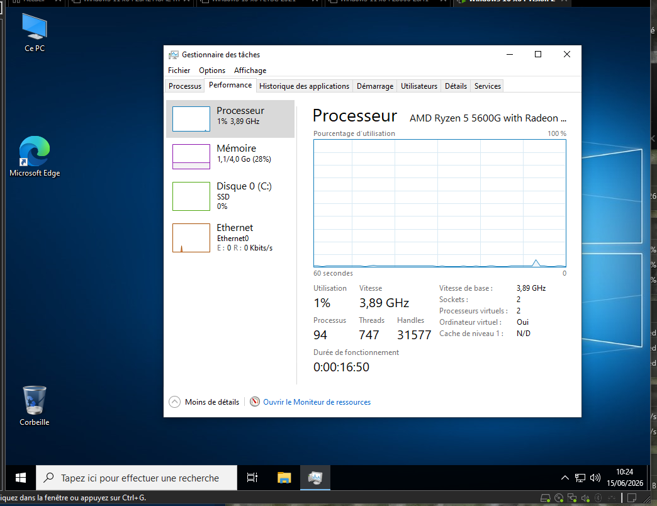Open the Affichage menu

[x=250, y=70]
